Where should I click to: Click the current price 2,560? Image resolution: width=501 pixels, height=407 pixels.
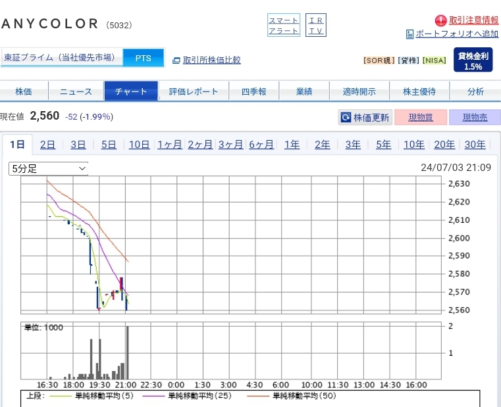click(x=45, y=116)
